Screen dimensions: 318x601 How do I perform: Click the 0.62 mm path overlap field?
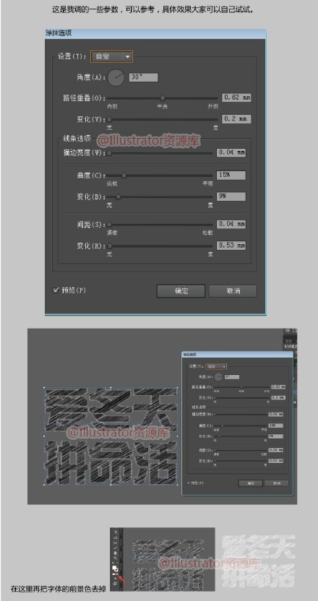point(236,98)
